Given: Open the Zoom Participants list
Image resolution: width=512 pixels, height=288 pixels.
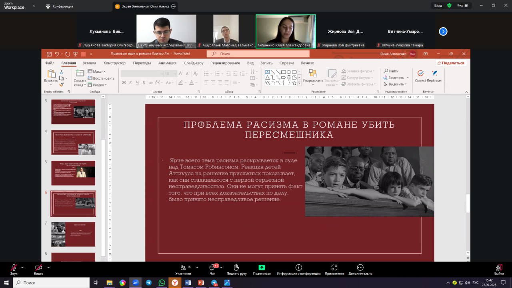Looking at the screenshot, I should pyautogui.click(x=183, y=268).
